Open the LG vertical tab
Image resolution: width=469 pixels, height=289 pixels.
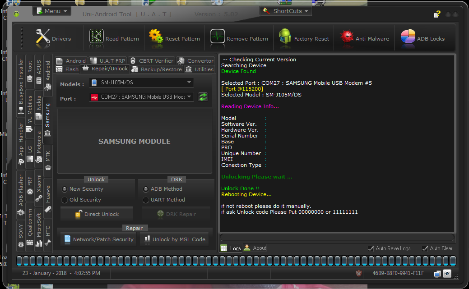click(30, 154)
